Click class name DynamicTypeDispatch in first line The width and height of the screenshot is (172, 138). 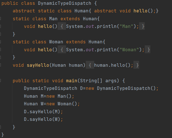tap(65, 3)
